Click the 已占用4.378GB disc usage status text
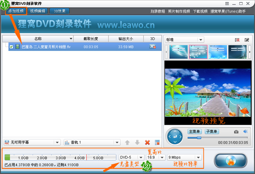The width and height of the screenshot is (255, 174). (x=41, y=165)
